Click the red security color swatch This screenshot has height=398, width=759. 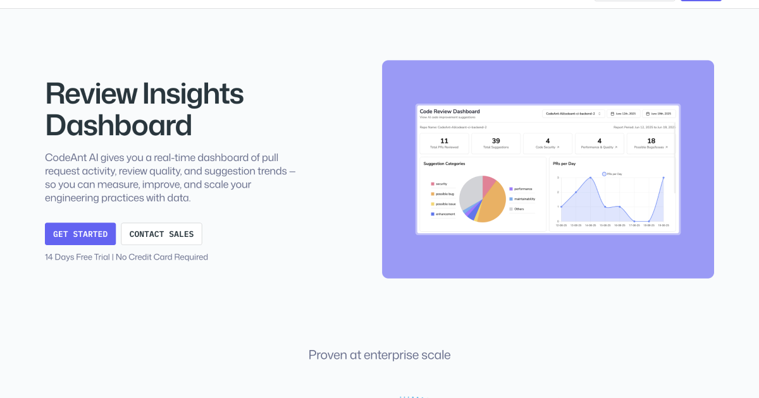[x=432, y=184]
